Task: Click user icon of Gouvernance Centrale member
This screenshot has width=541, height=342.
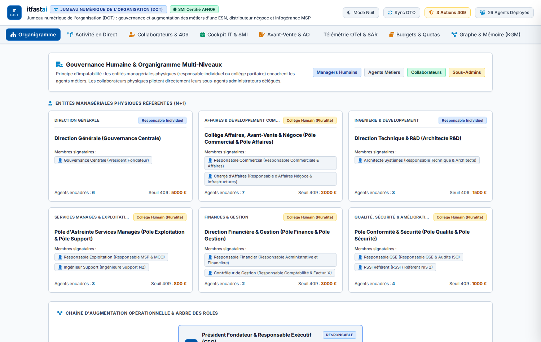Action: 60,161
